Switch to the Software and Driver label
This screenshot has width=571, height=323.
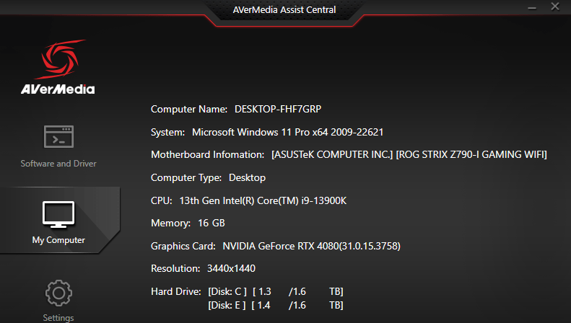click(58, 164)
